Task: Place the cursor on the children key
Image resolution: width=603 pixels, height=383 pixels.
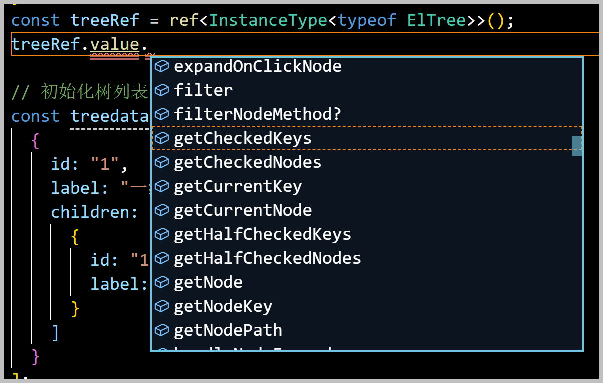Action: pyautogui.click(x=90, y=212)
